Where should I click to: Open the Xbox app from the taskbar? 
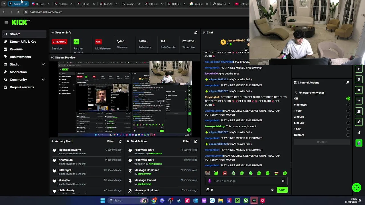[246, 200]
